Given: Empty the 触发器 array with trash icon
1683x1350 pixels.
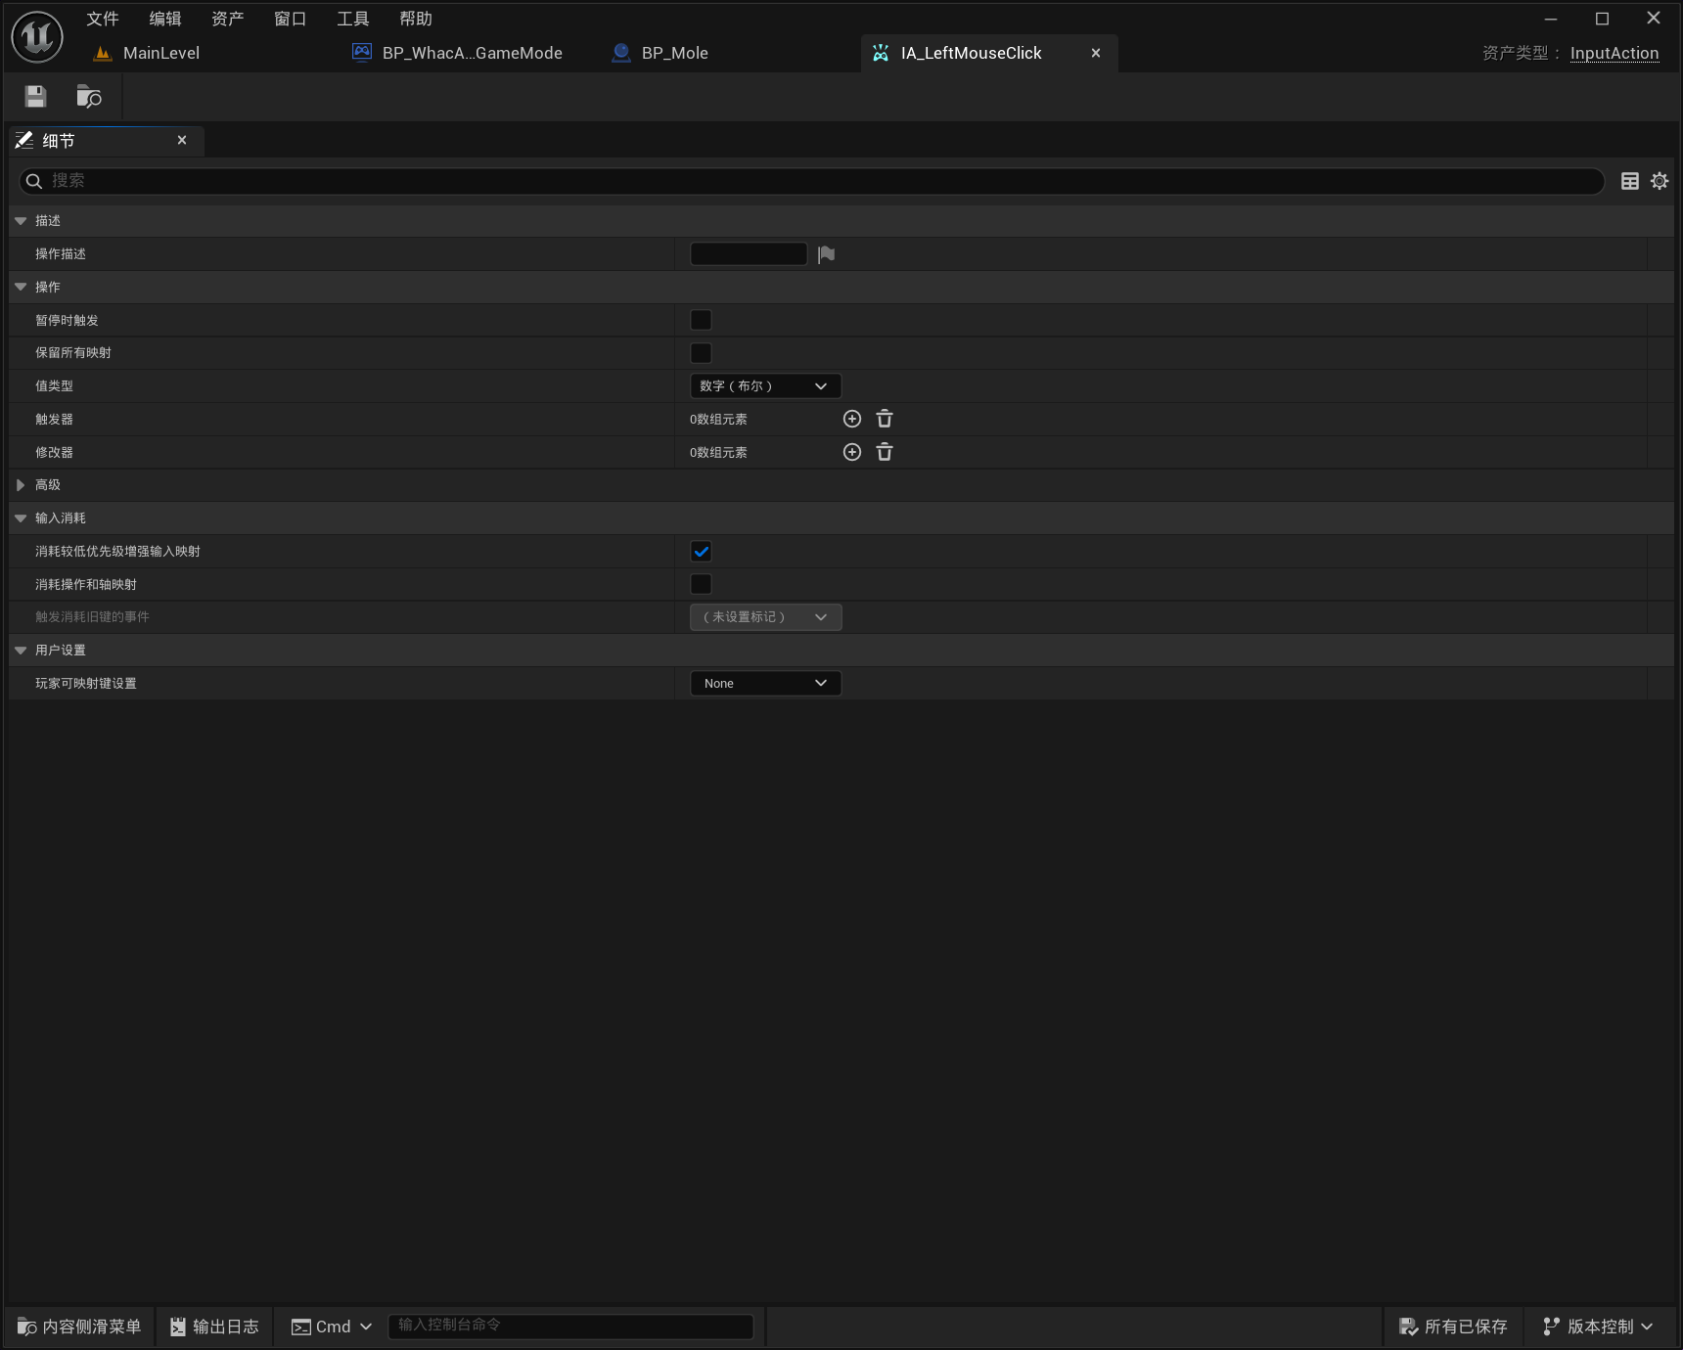Looking at the screenshot, I should coord(885,419).
